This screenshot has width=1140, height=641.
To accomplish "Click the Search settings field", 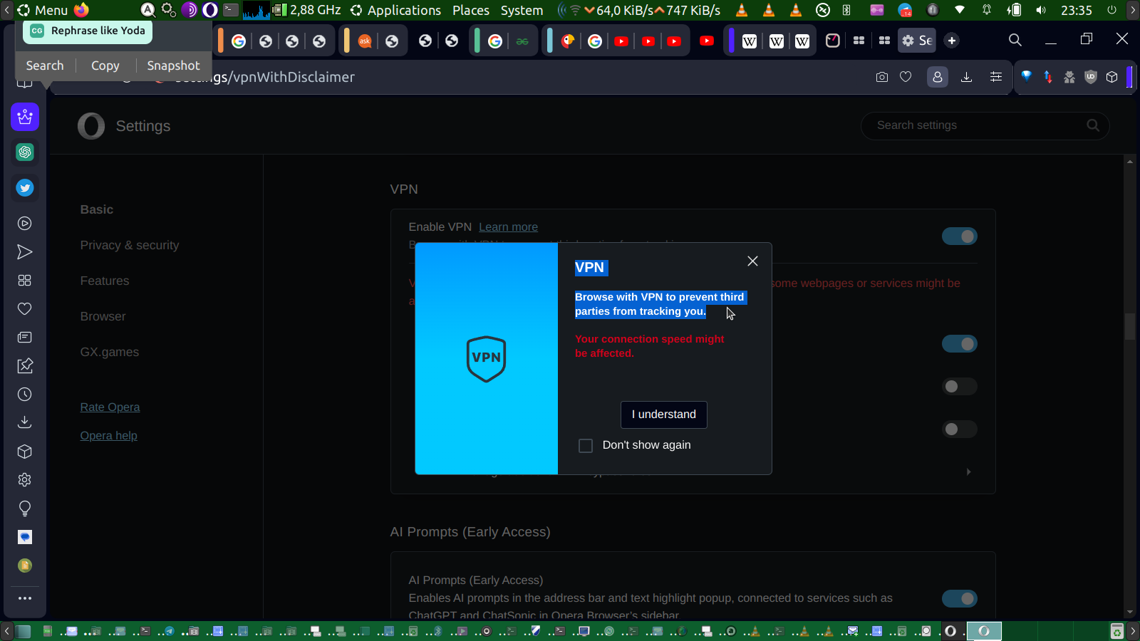I will tap(976, 125).
